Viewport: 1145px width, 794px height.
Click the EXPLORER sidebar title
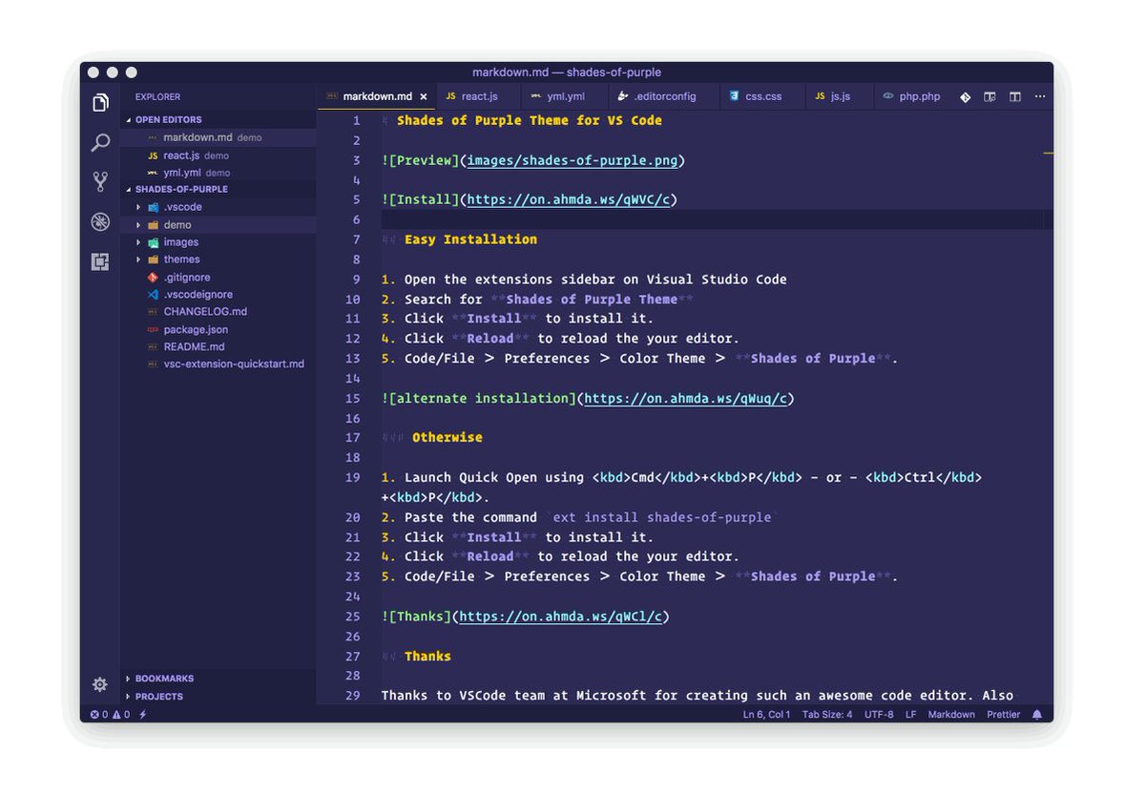[x=157, y=97]
